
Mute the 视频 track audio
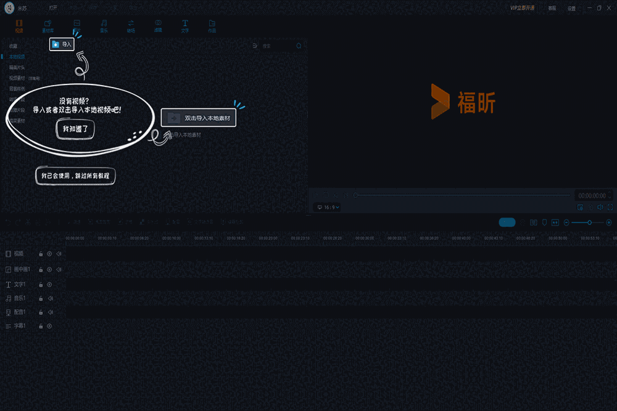coord(59,254)
